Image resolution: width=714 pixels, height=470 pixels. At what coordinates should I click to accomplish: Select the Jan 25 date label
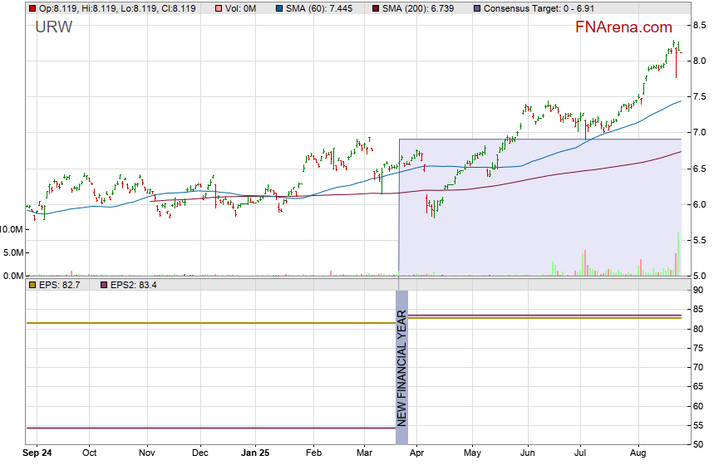pos(255,453)
